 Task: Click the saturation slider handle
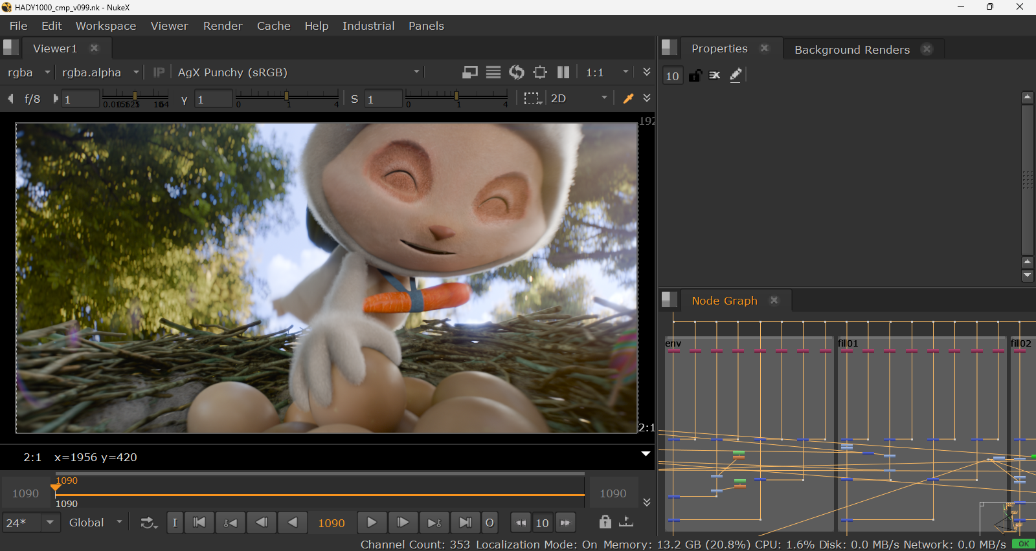pos(456,96)
